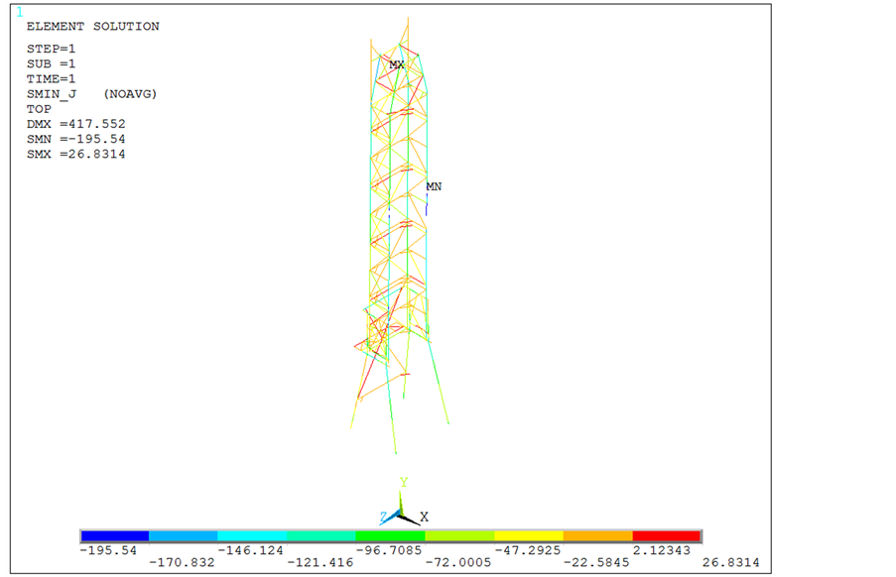896x577 pixels.
Task: Click the Y axis label on triad
Action: coord(404,483)
